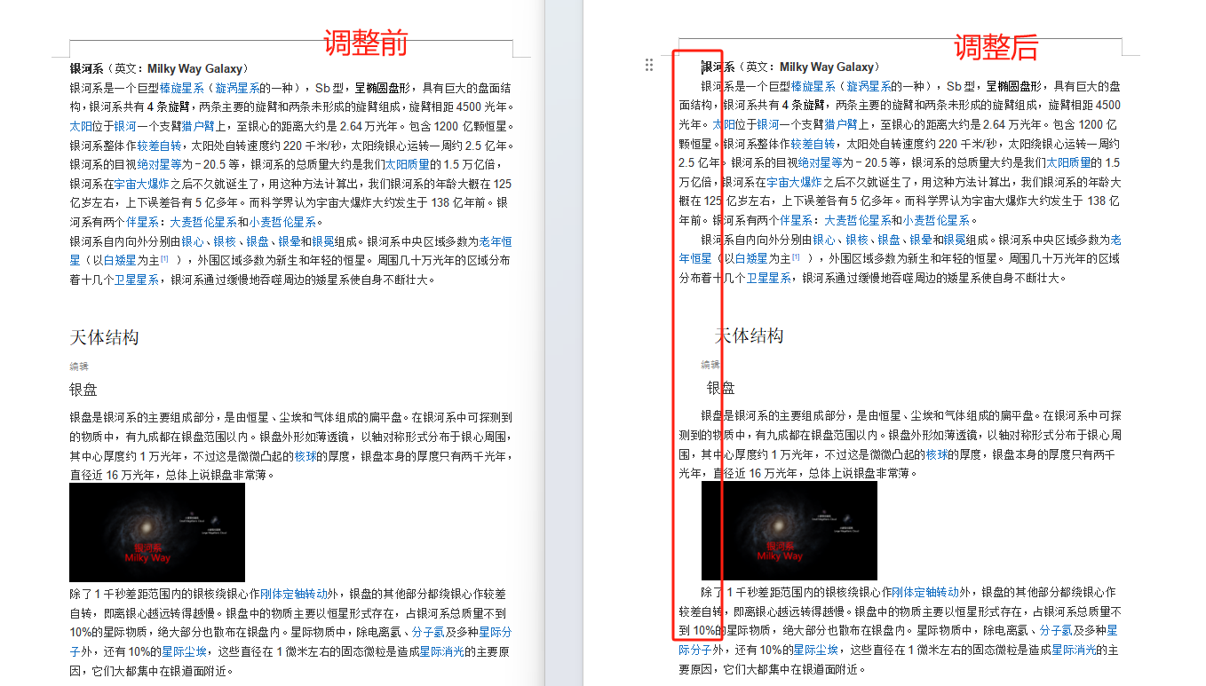The height and width of the screenshot is (686, 1206).
Task: Open the 棒旋星系 link in left page
Action: [x=181, y=88]
